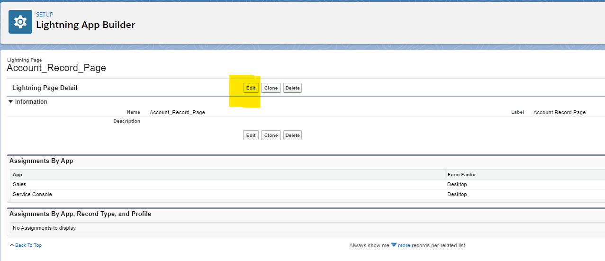Click the No Assignments to display message
605x261 pixels.
pos(44,228)
